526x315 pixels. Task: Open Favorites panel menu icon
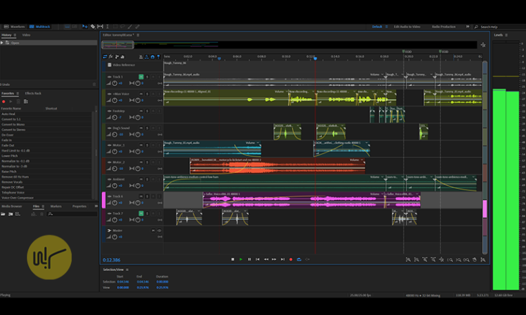(x=18, y=94)
